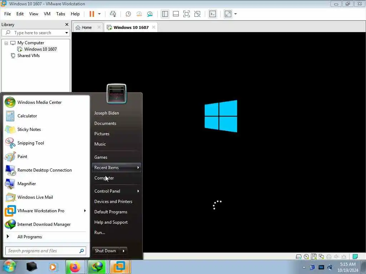Image resolution: width=366 pixels, height=274 pixels.
Task: Click the user account picture in Start menu
Action: 117,94
